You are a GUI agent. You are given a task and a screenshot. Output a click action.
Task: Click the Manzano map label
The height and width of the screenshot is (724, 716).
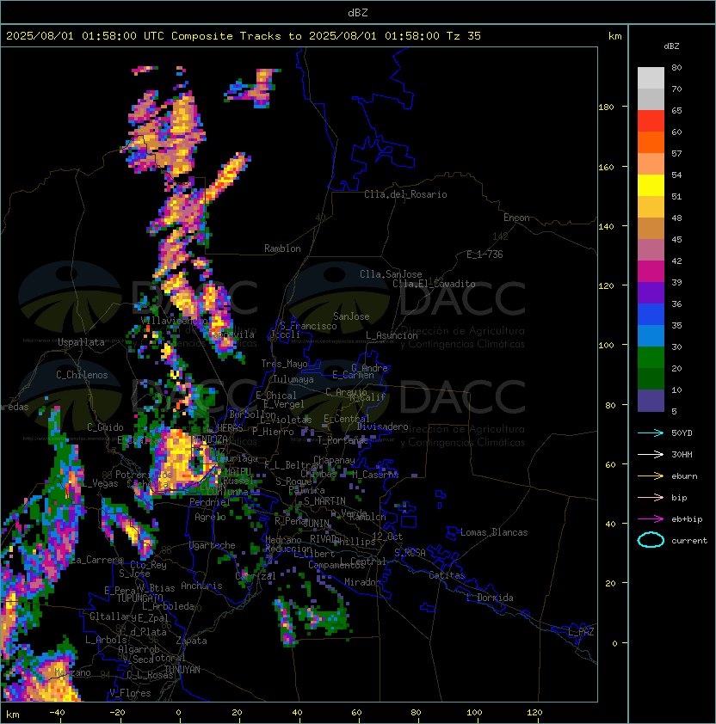[72, 672]
